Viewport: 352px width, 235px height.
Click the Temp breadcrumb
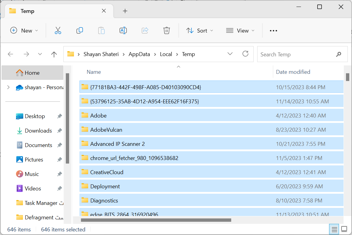(x=188, y=54)
